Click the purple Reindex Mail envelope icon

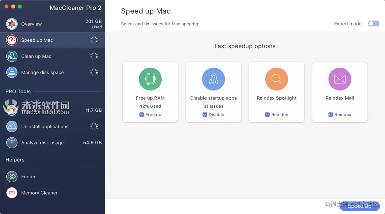coord(340,79)
